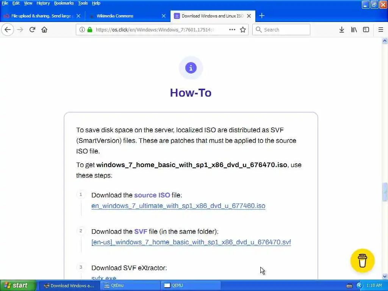Open the Edit menu

16,3
